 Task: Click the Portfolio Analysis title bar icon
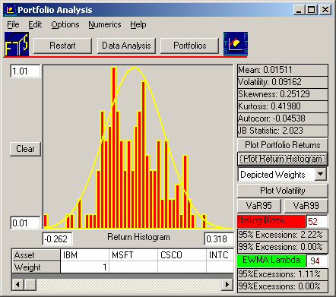tap(10, 10)
